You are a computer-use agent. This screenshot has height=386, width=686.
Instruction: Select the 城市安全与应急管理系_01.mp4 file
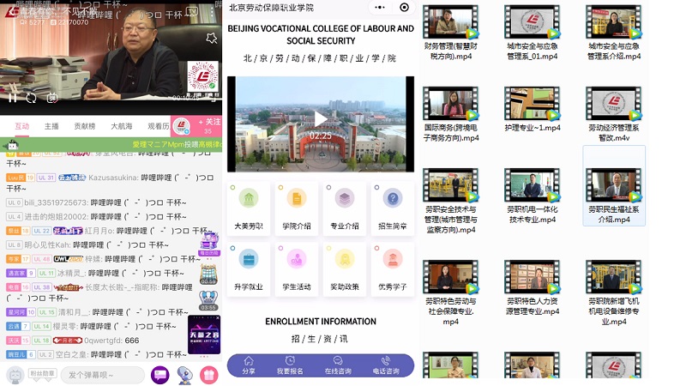click(532, 33)
